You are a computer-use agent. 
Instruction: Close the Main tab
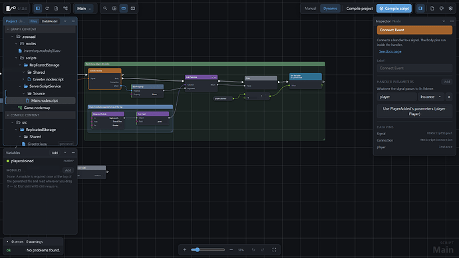click(90, 9)
